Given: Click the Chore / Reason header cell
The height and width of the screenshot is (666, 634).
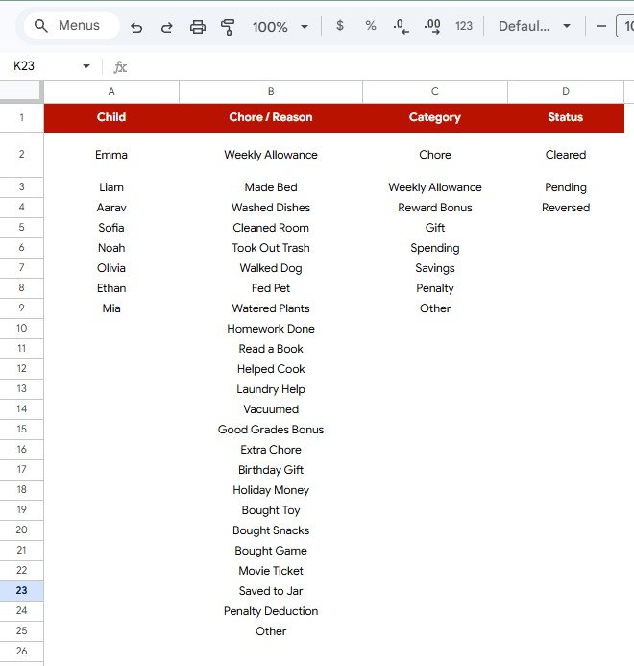Looking at the screenshot, I should coord(271,117).
